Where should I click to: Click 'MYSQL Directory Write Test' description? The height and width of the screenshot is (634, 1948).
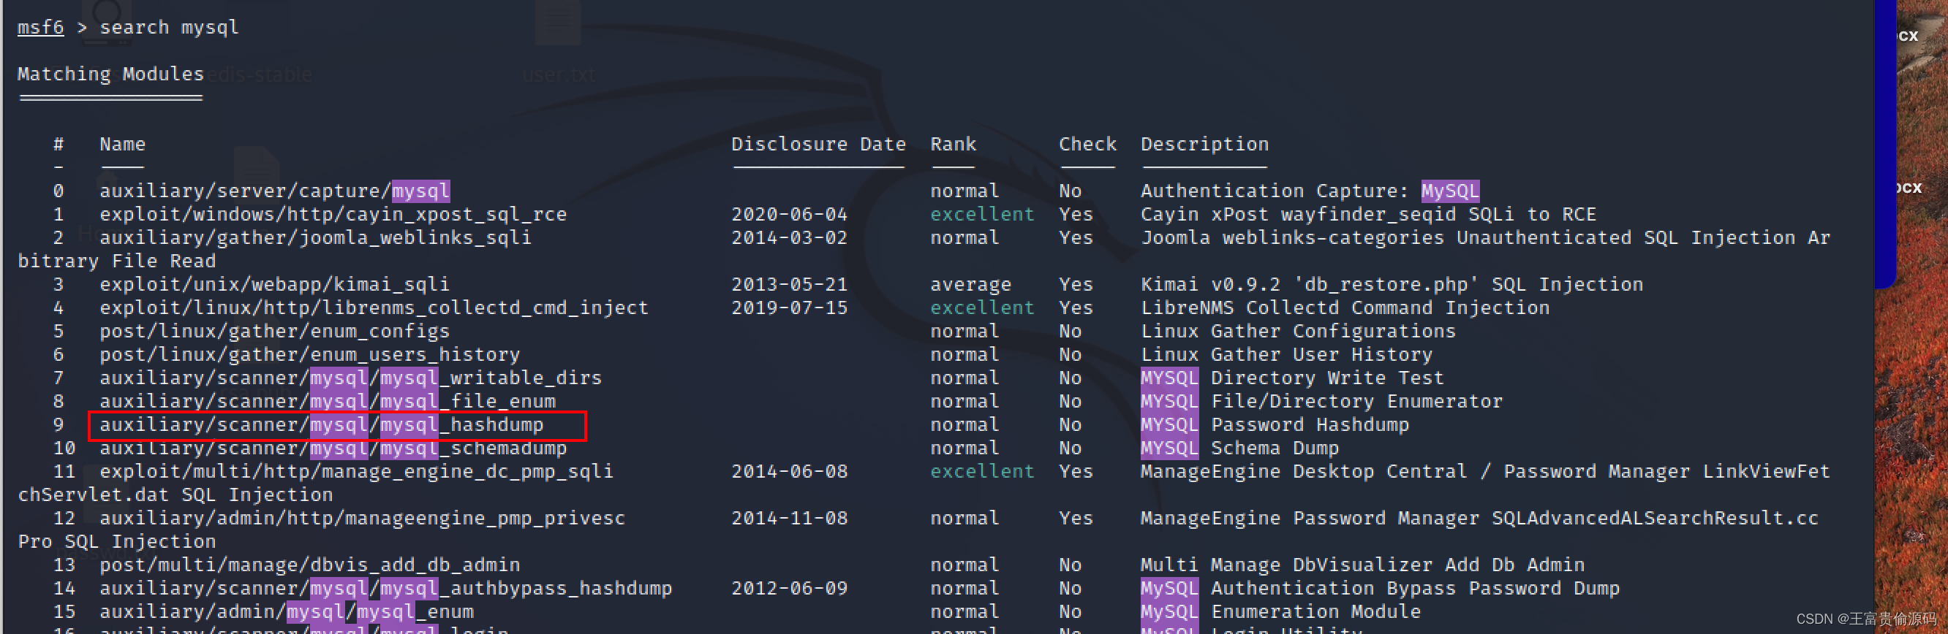(x=1292, y=378)
